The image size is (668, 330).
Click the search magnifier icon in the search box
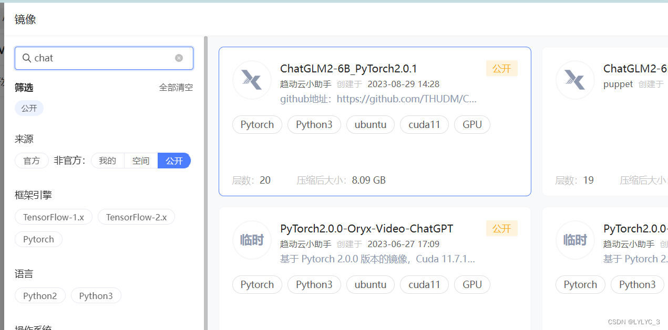click(27, 58)
